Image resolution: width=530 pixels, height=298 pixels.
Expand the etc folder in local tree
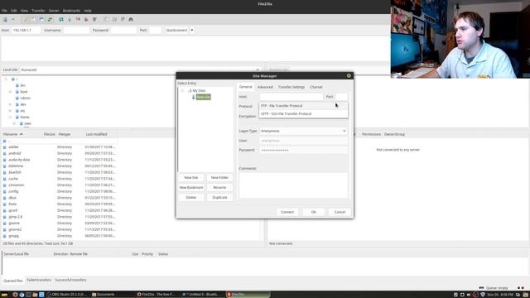pos(10,111)
